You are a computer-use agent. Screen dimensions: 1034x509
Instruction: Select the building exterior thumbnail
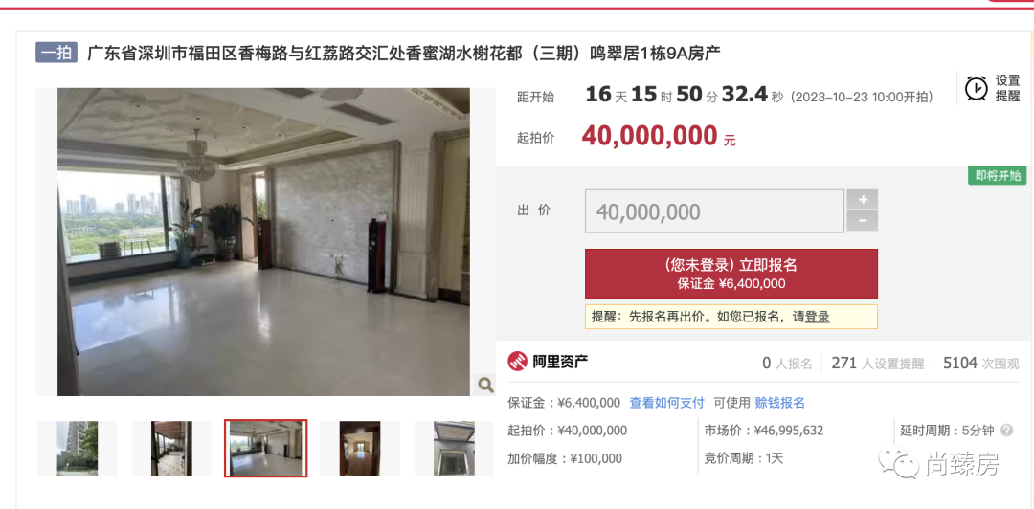(x=78, y=449)
